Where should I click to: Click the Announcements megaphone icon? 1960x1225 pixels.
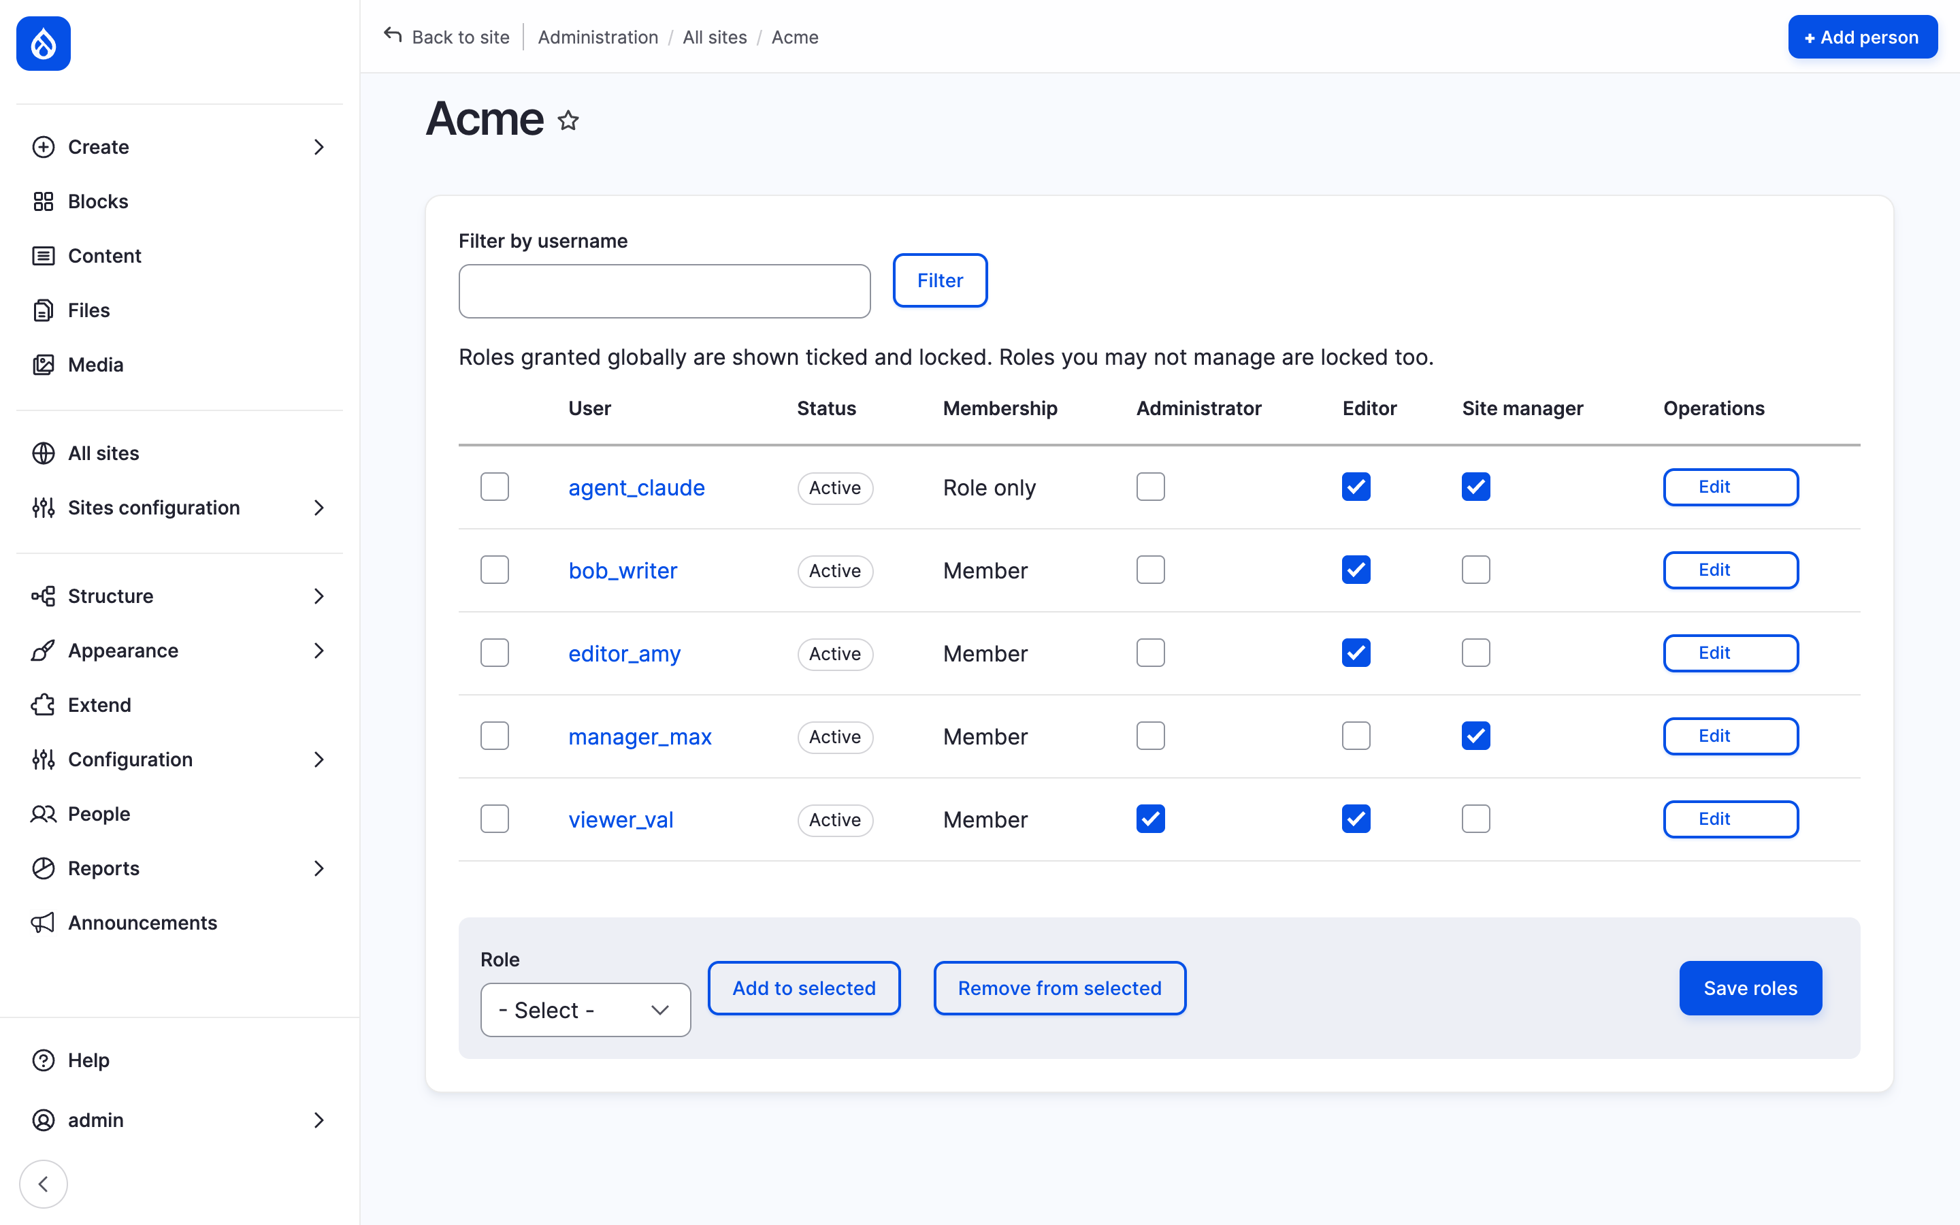[43, 923]
